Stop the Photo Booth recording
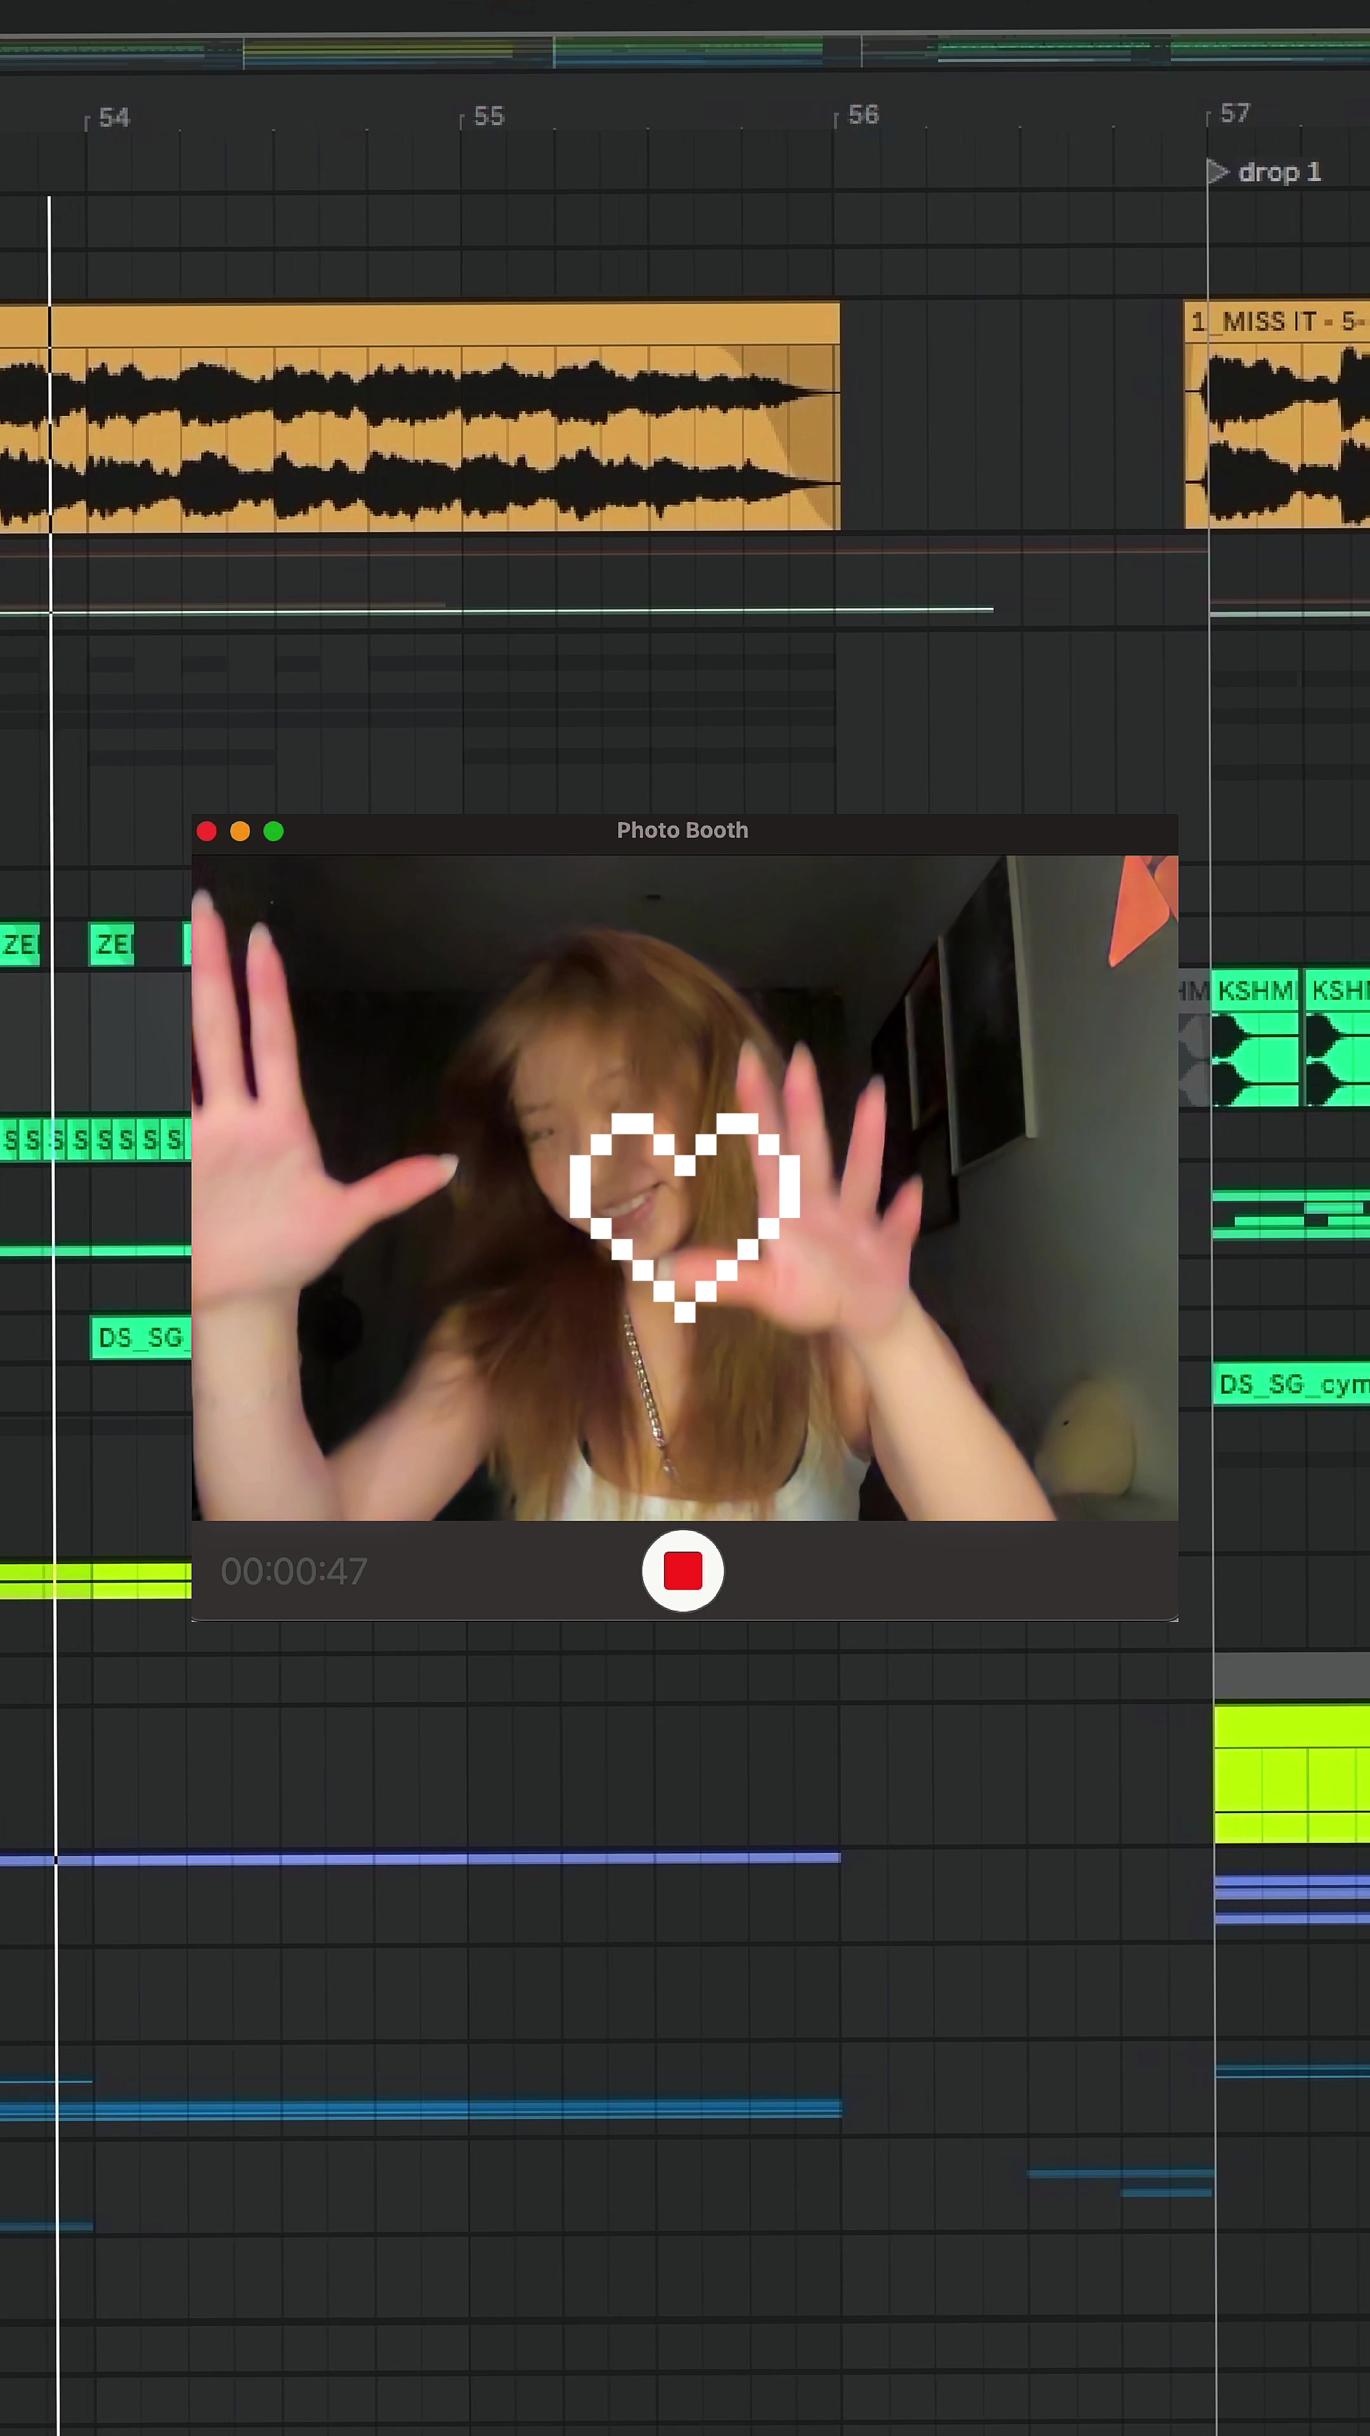This screenshot has height=2436, width=1370. (682, 1571)
